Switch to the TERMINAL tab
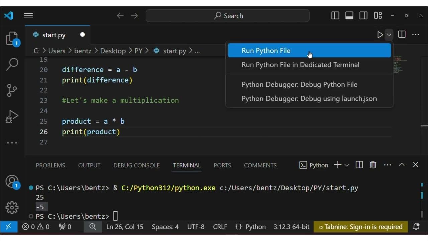This screenshot has height=241, width=428. tap(187, 165)
